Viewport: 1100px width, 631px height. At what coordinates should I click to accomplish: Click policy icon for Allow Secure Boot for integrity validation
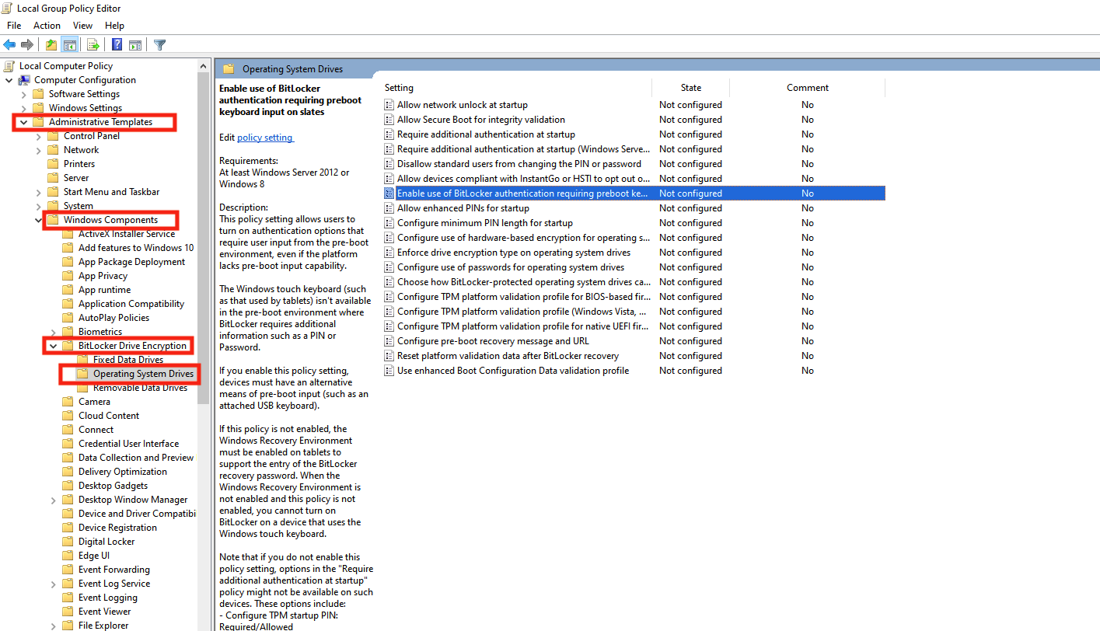pyautogui.click(x=389, y=120)
